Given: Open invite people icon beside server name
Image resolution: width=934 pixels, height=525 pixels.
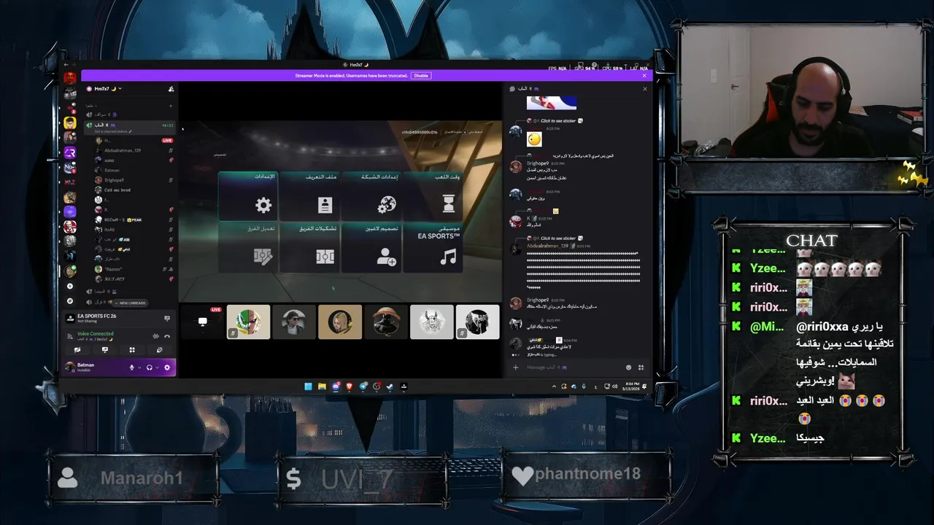Looking at the screenshot, I should click(x=171, y=89).
